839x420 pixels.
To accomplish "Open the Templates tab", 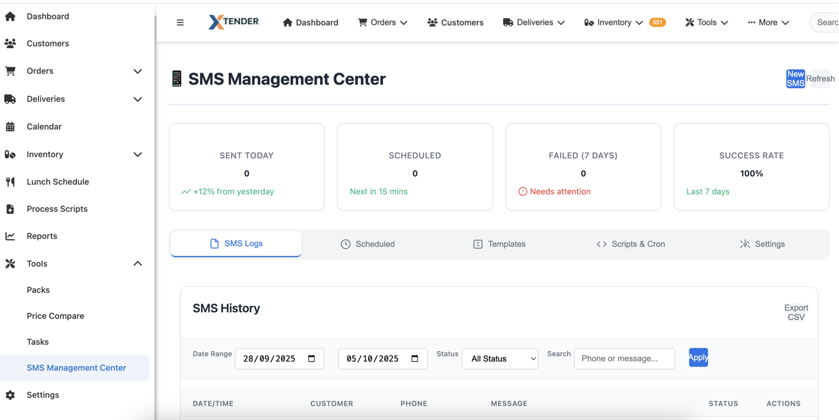I will [x=499, y=243].
